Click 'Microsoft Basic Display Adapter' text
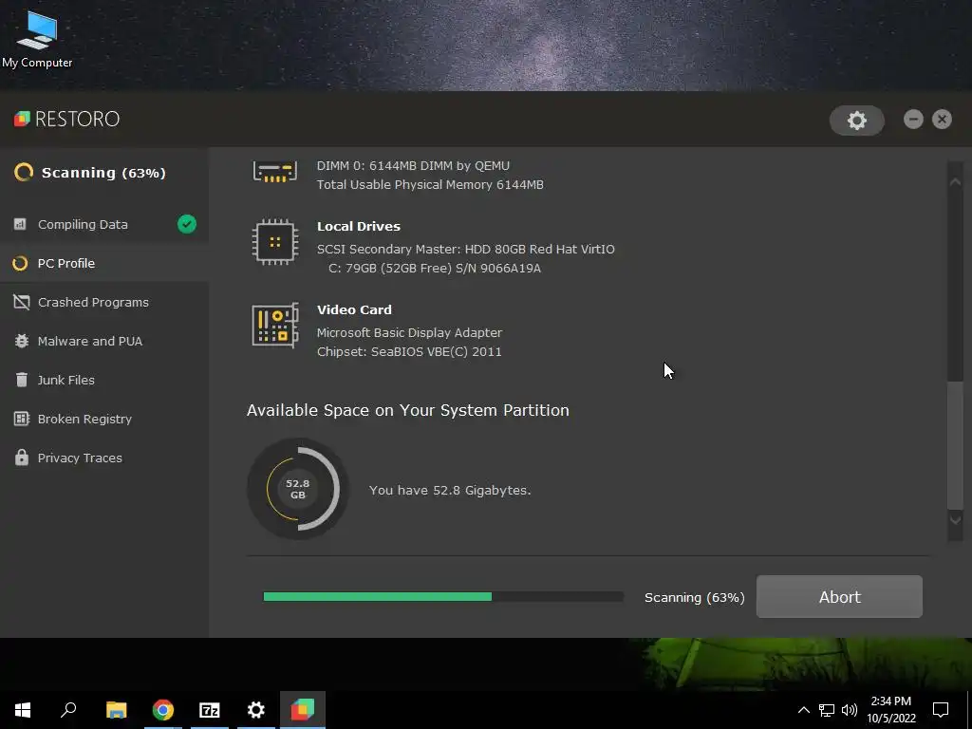 pos(409,333)
